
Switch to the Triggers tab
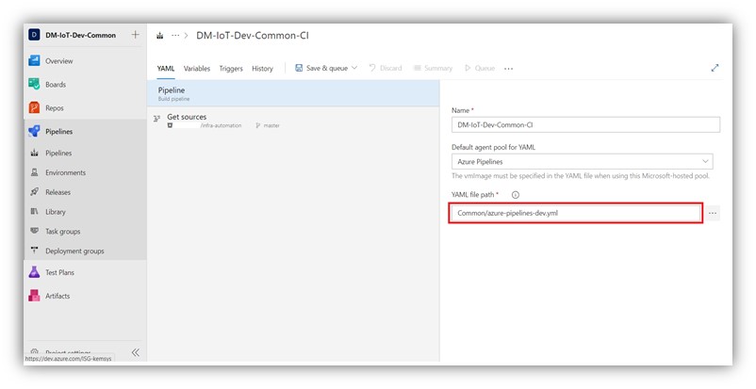coord(231,69)
